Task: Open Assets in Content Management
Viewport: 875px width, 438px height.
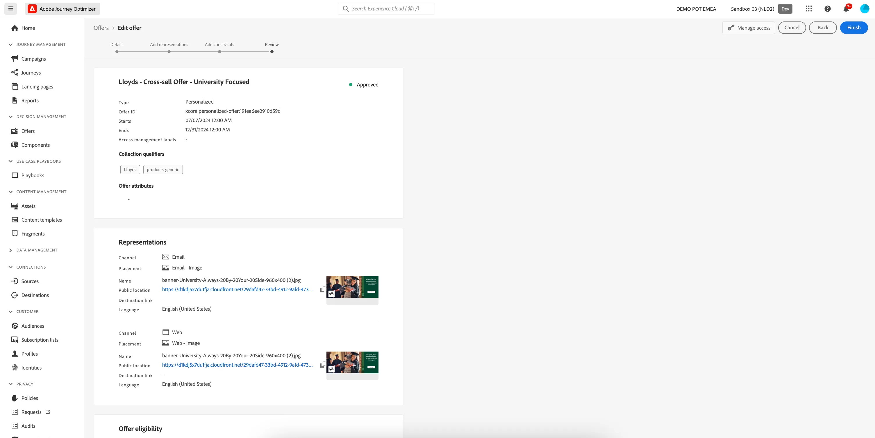Action: tap(23, 206)
